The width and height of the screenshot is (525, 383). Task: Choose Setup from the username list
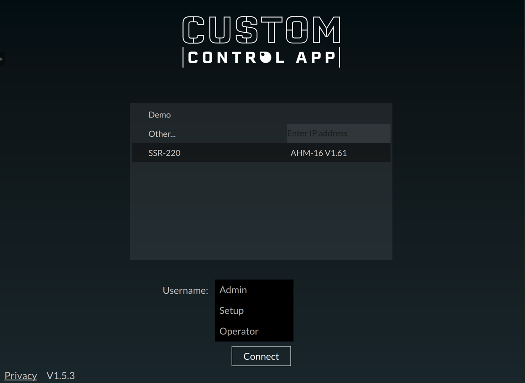[231, 310]
